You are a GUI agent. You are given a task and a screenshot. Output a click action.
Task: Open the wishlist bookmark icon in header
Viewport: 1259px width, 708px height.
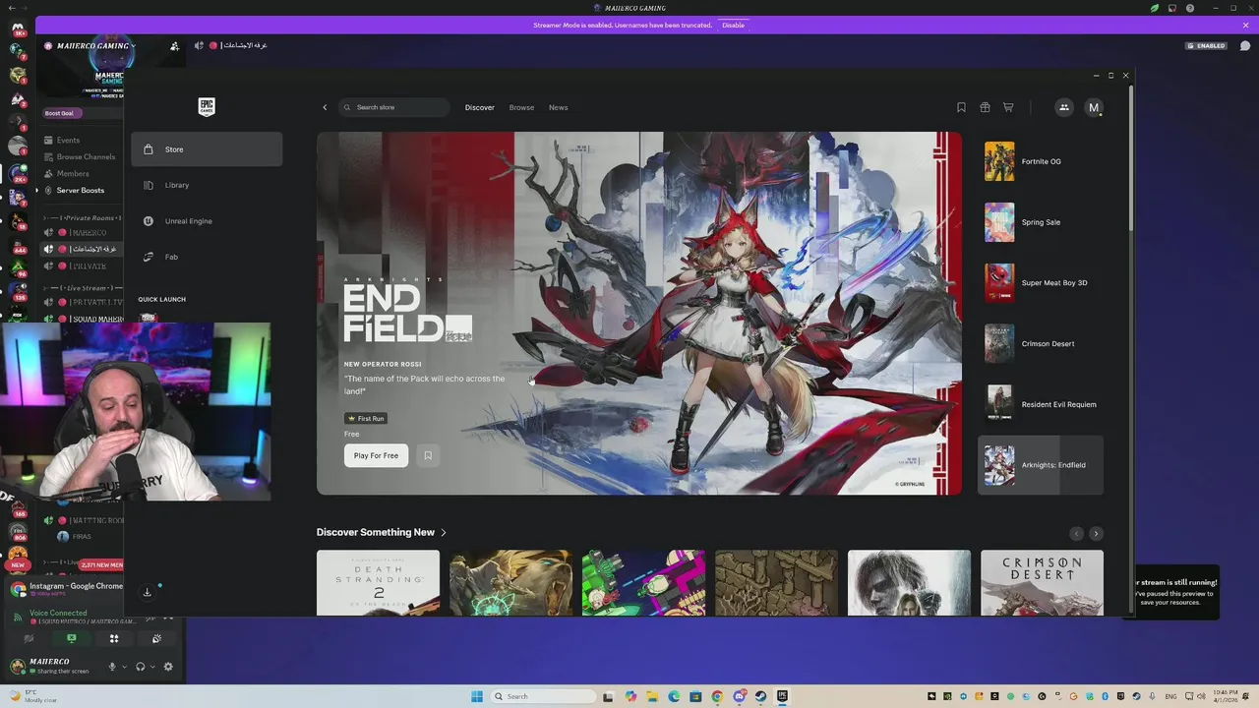[x=961, y=107]
